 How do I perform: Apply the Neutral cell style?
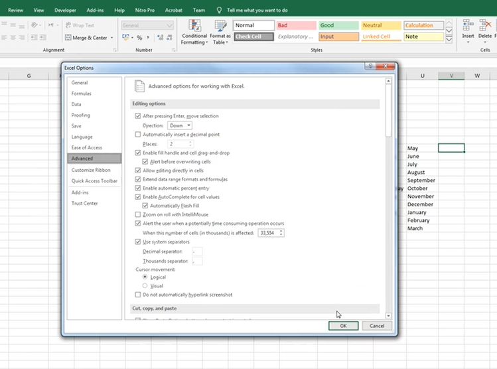[381, 25]
